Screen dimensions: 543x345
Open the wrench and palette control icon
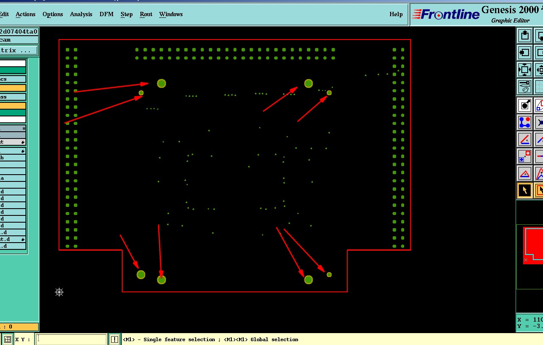click(x=525, y=87)
